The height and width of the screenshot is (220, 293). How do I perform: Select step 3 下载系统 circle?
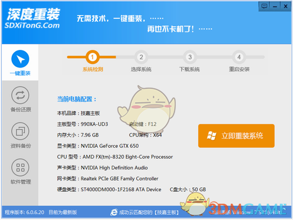click(190, 57)
